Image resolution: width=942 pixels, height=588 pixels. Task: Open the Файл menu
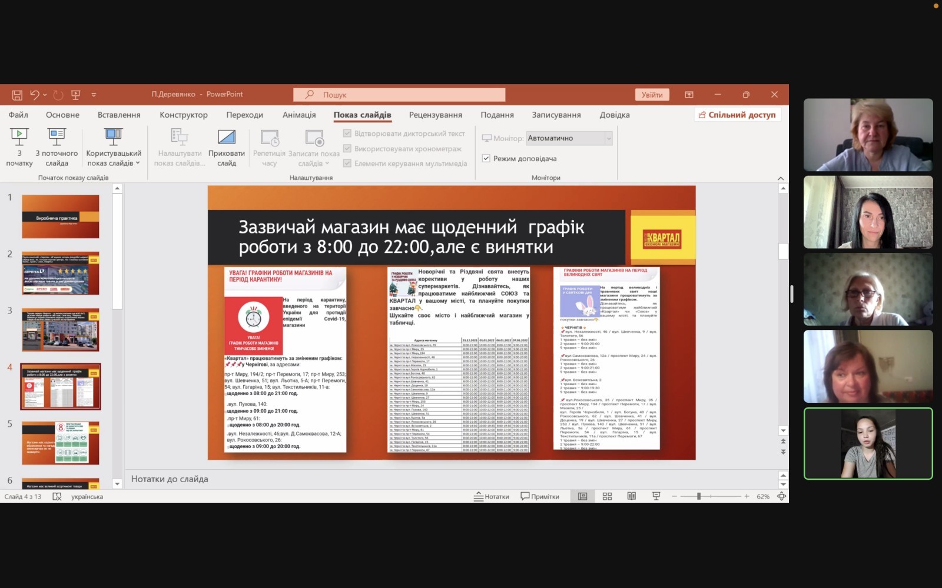[x=18, y=115]
